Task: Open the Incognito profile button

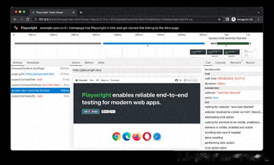Action: click(243, 19)
